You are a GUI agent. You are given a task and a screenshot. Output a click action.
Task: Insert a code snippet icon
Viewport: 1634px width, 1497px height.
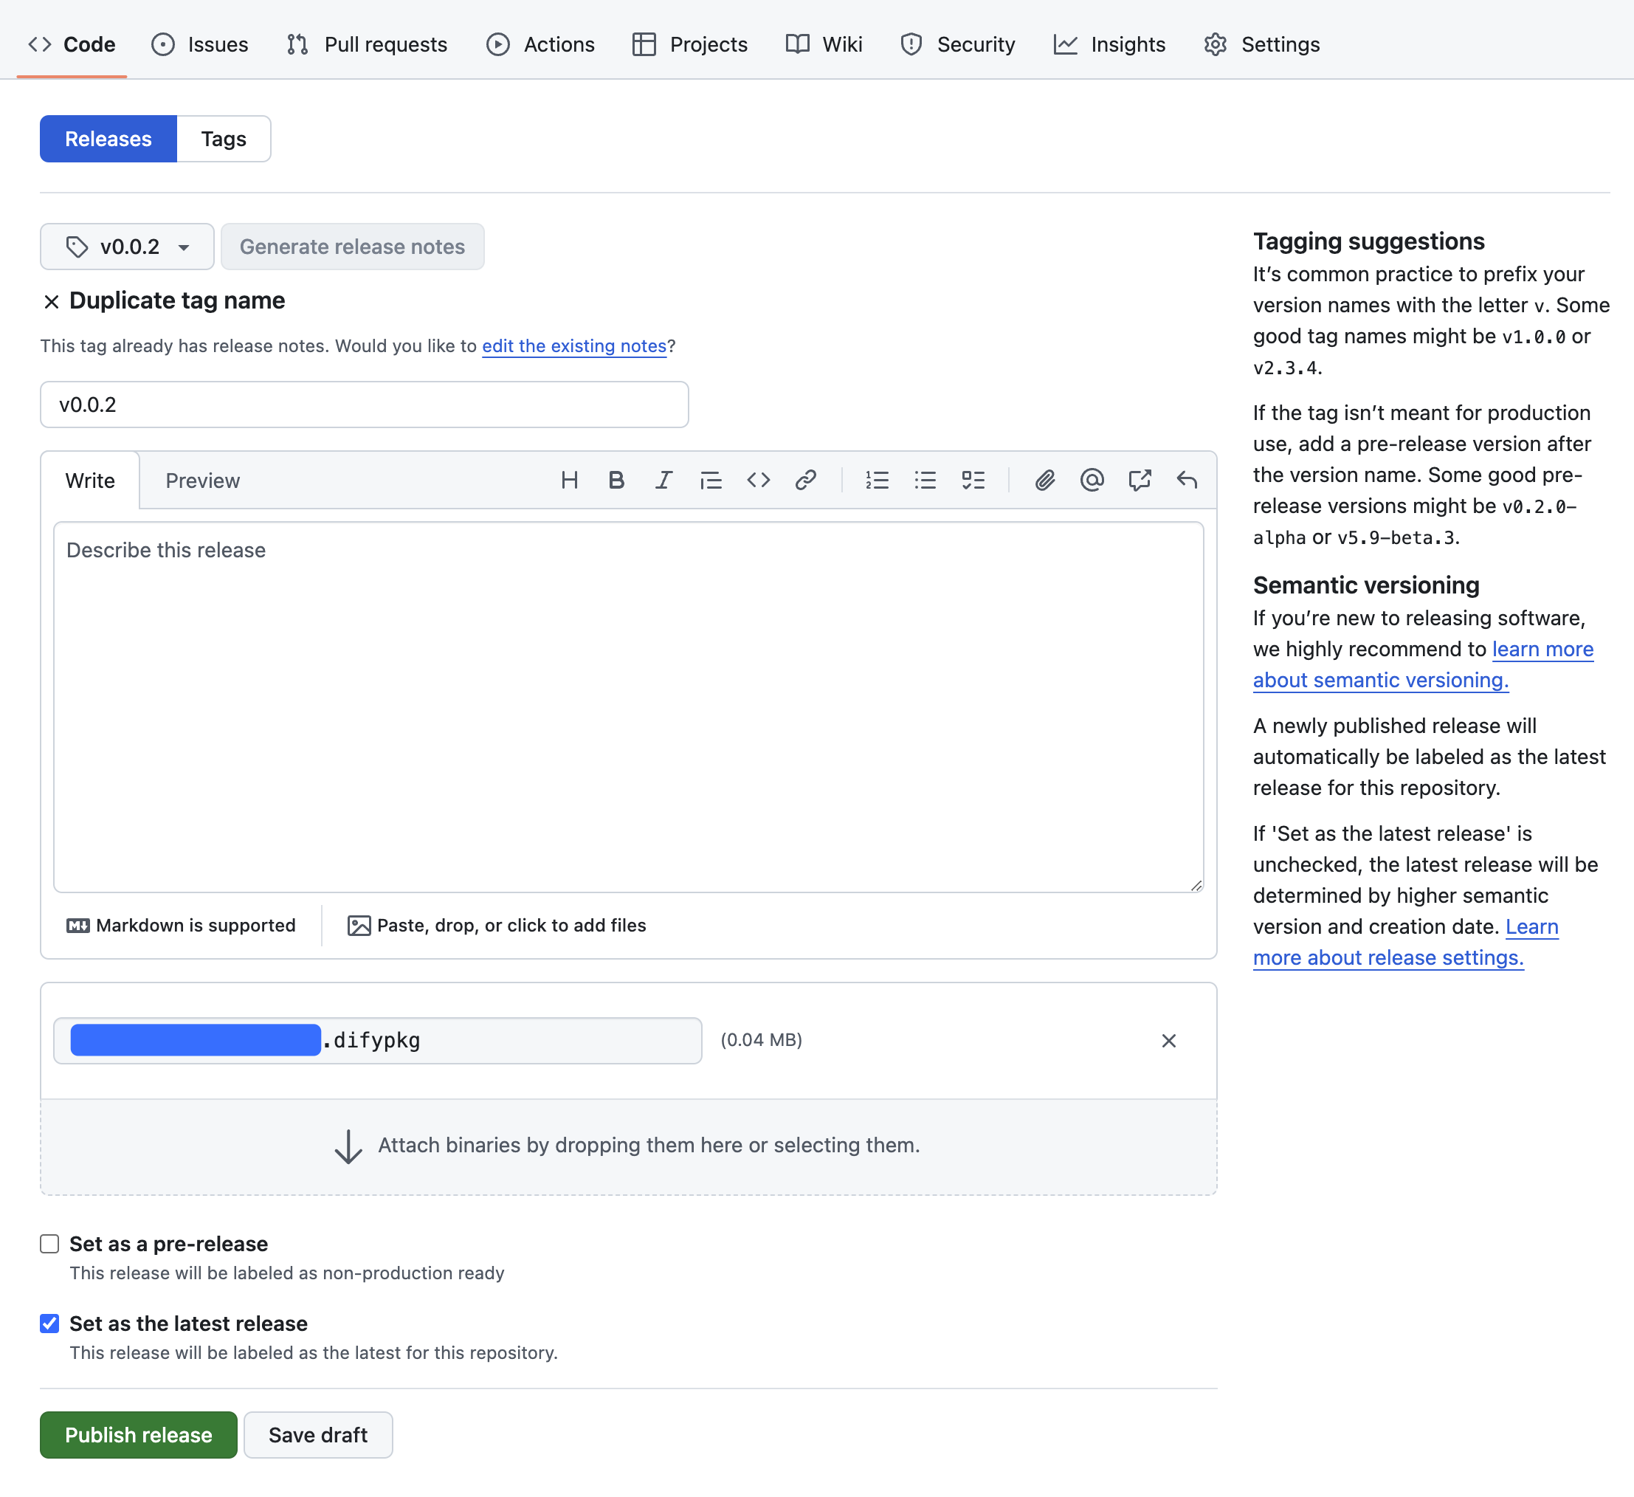point(759,481)
